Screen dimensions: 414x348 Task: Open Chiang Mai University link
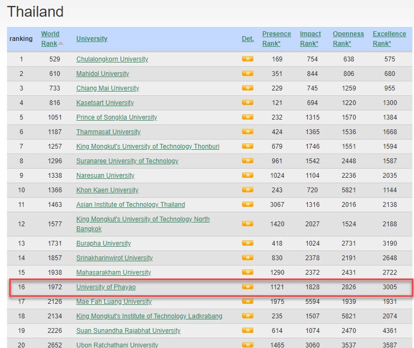pyautogui.click(x=108, y=88)
